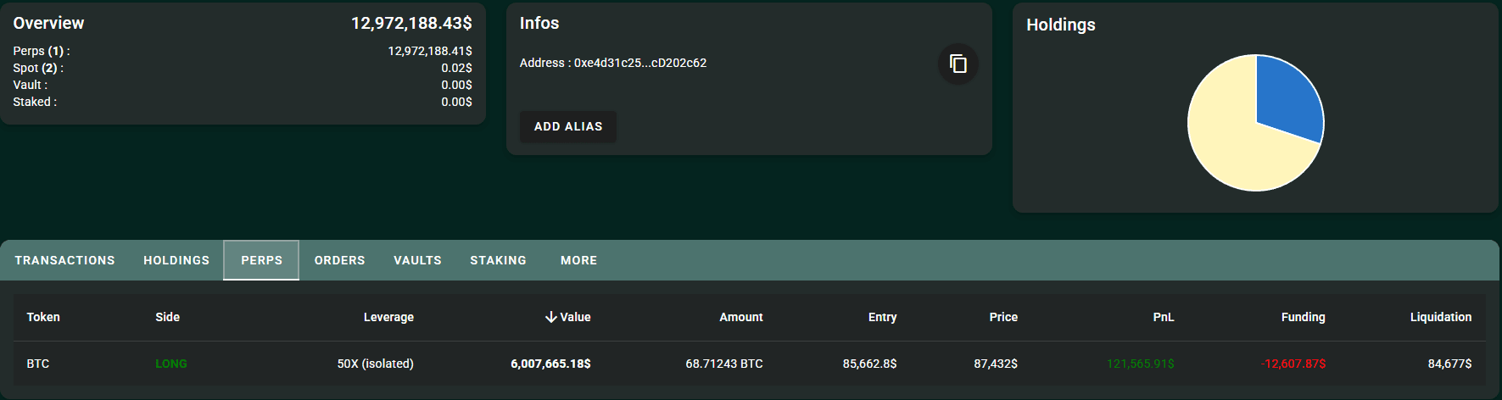
Task: Select the PERPS tab
Action: (261, 260)
